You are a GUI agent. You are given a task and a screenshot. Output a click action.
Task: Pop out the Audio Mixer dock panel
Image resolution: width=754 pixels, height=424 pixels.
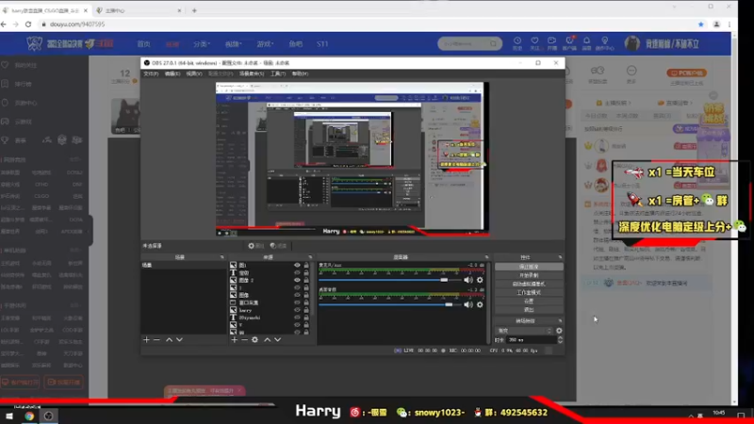(486, 257)
